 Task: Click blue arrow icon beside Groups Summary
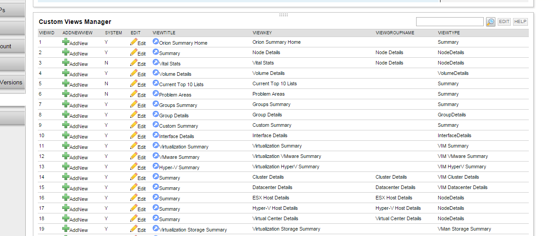click(x=156, y=104)
